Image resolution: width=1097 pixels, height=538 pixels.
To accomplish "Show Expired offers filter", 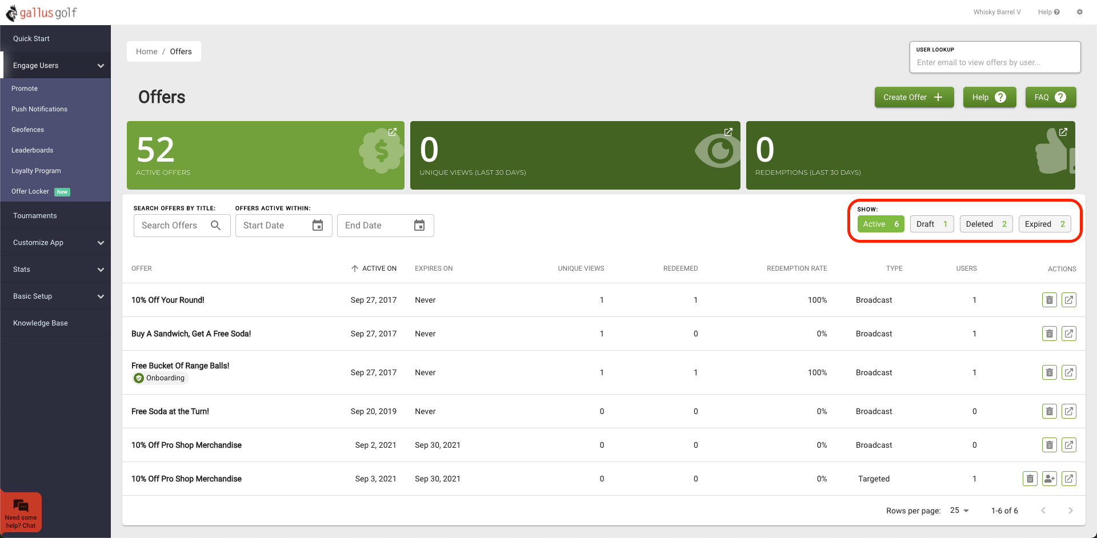I will (1045, 224).
